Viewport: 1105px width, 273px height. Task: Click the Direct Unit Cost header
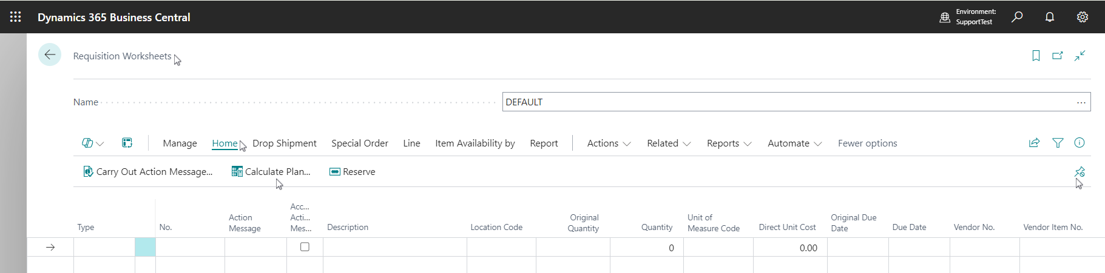pyautogui.click(x=787, y=228)
